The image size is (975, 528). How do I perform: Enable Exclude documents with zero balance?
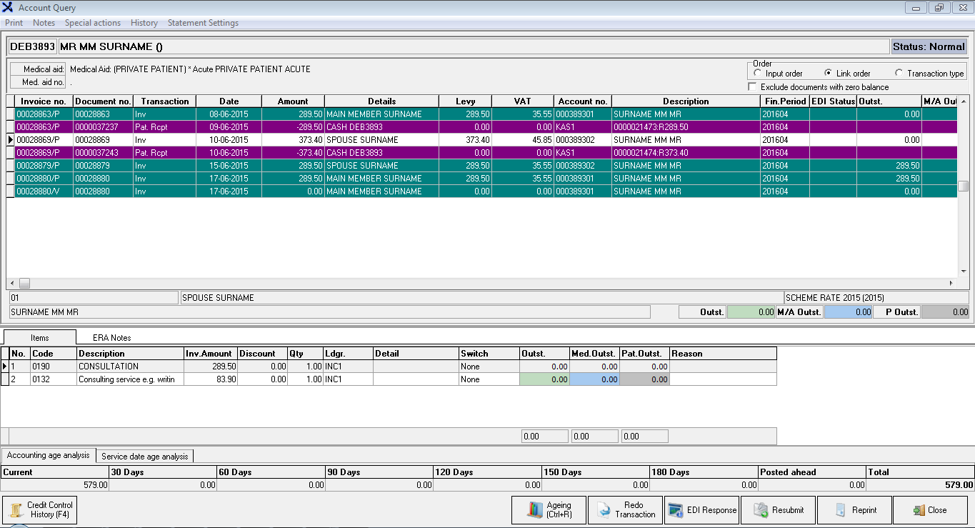pyautogui.click(x=752, y=87)
